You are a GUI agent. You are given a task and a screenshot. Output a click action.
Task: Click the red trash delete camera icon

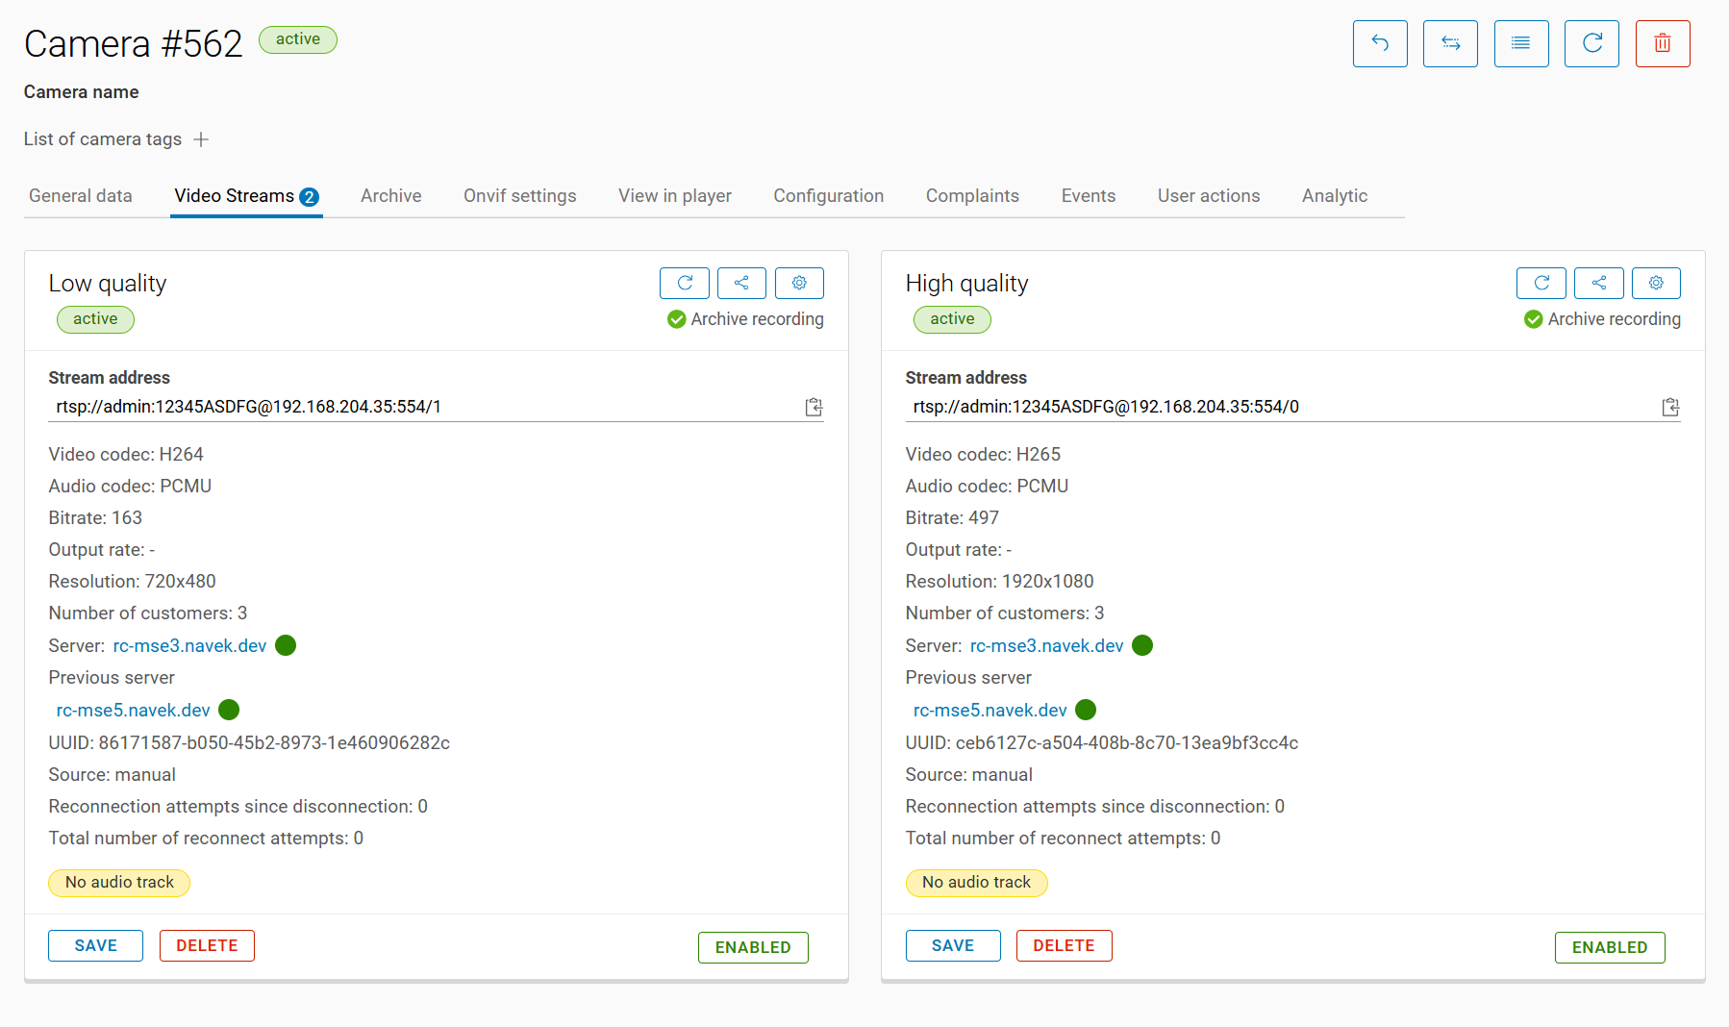[1662, 43]
